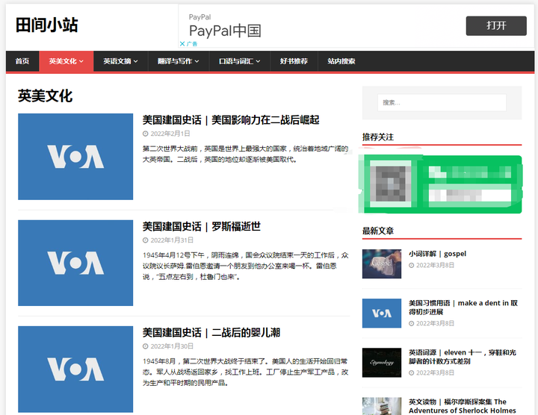Click the 广告 ad label

[x=192, y=44]
